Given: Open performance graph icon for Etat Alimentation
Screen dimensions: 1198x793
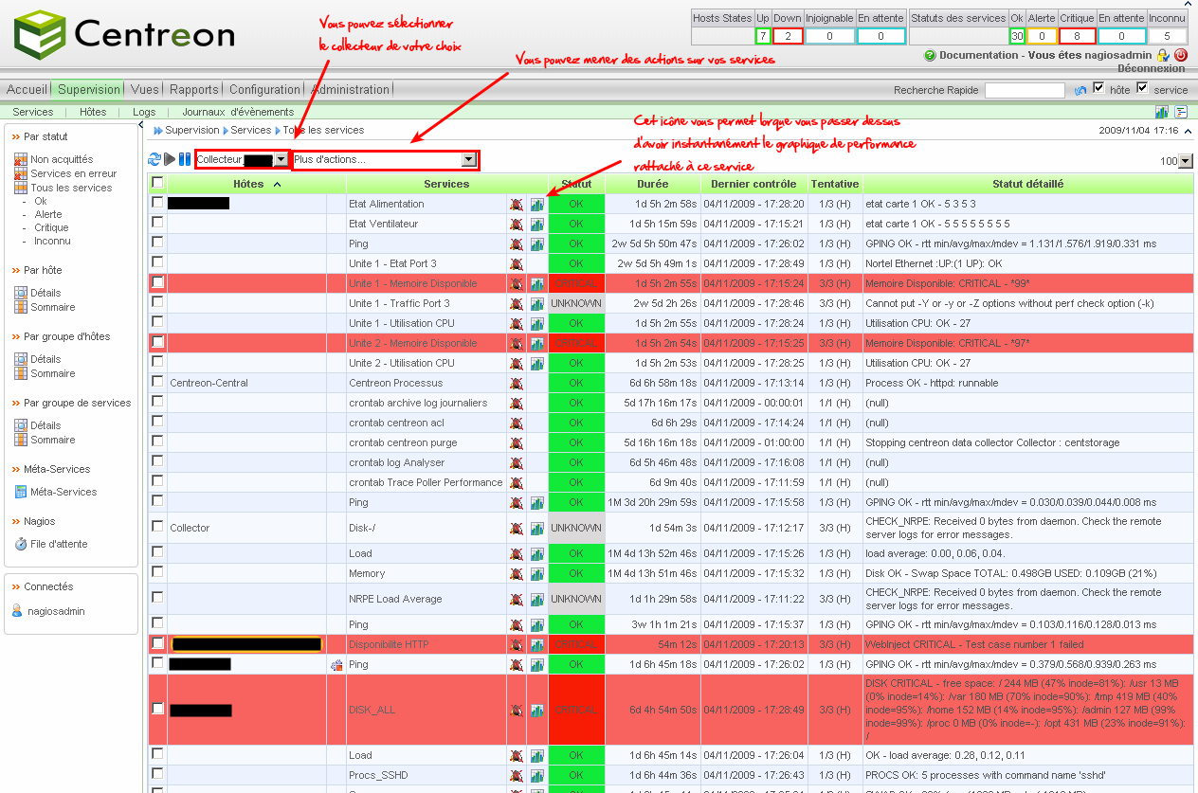Looking at the screenshot, I should coord(537,204).
